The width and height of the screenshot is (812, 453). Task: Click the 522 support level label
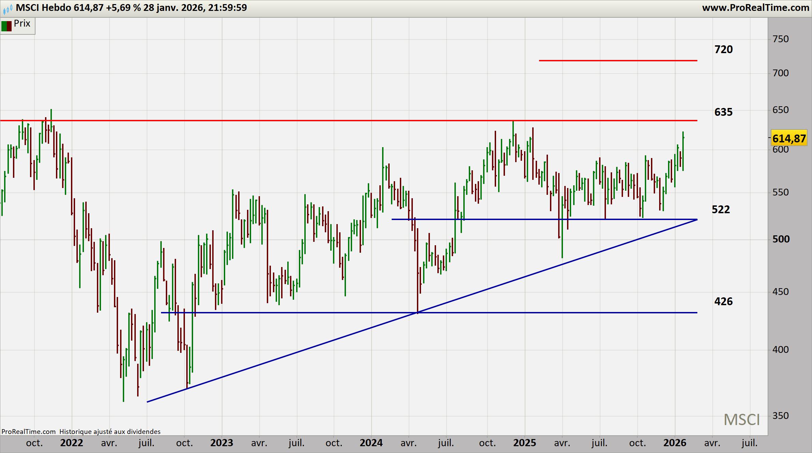click(x=721, y=209)
